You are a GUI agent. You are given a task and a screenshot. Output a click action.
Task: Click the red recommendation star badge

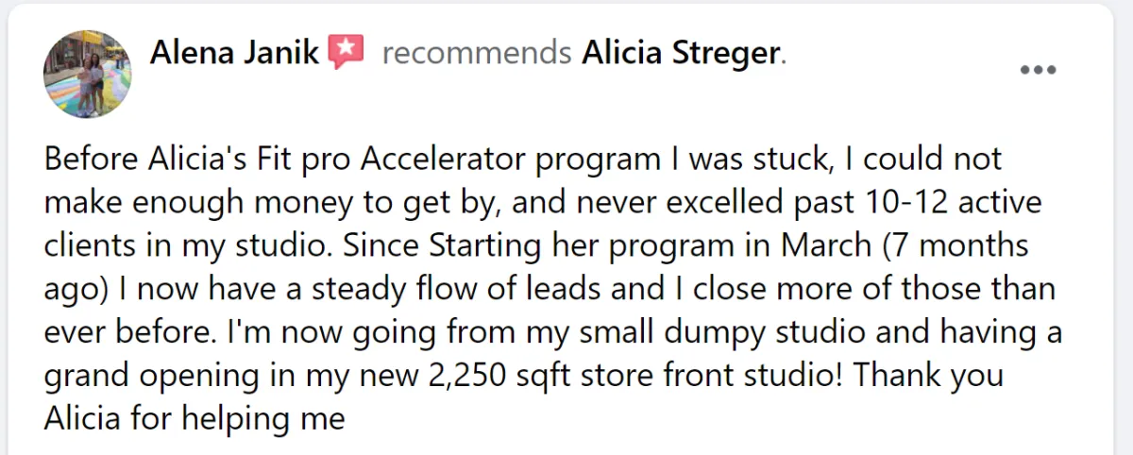tap(347, 51)
